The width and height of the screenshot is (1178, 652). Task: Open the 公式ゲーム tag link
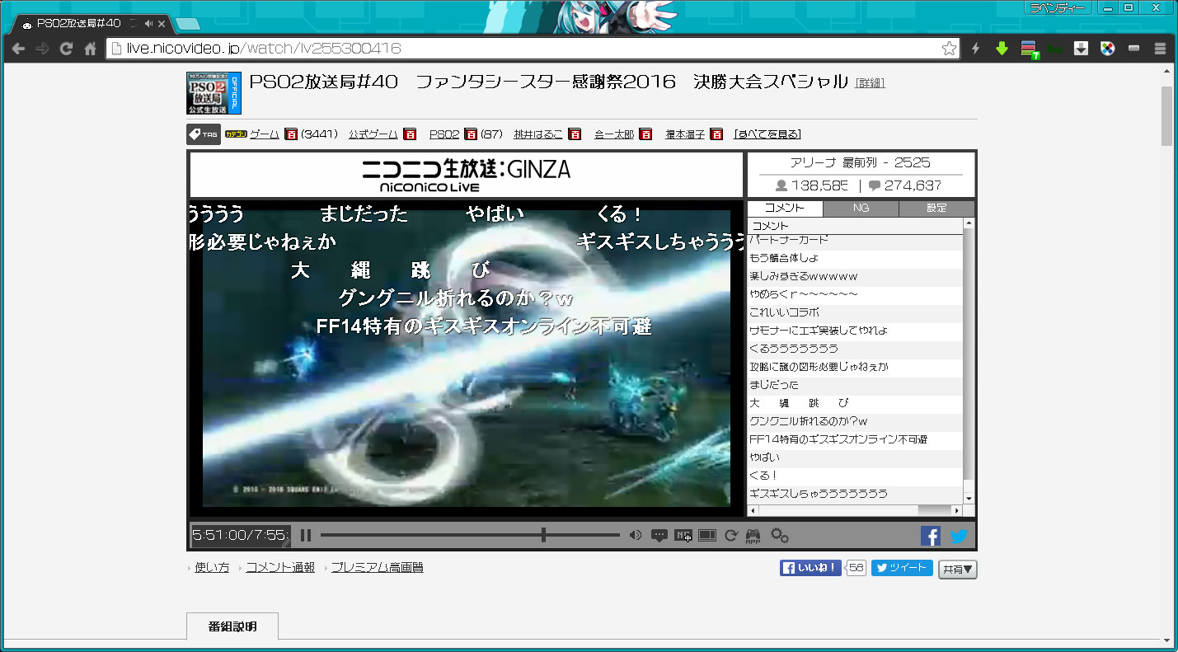click(373, 134)
